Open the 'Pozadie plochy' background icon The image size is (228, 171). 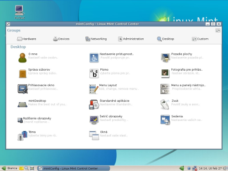(x=166, y=58)
